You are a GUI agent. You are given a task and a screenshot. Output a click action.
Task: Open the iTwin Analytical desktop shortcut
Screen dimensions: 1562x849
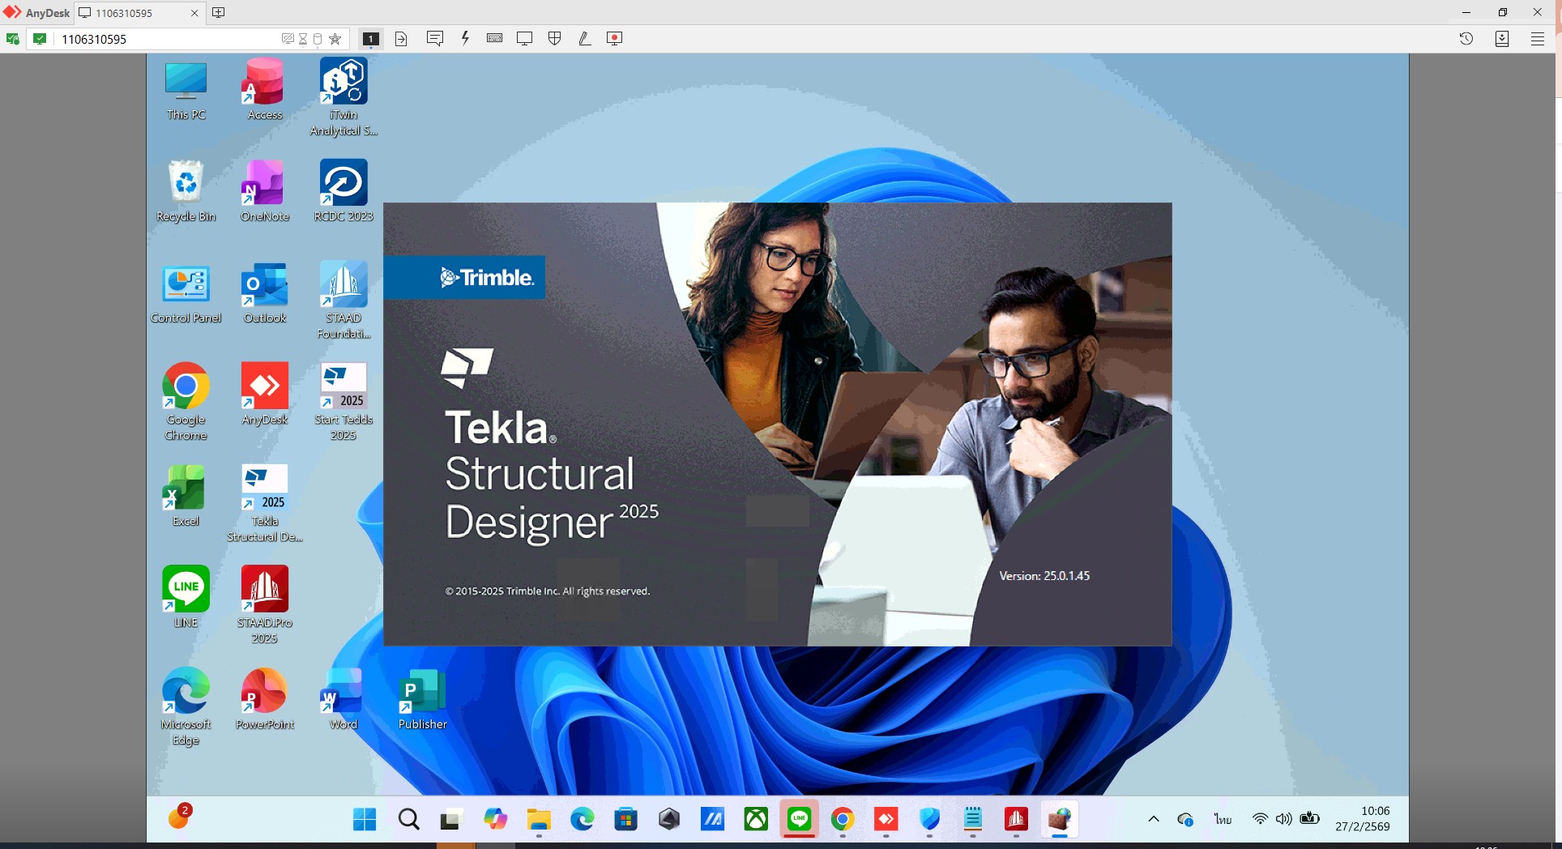click(344, 97)
